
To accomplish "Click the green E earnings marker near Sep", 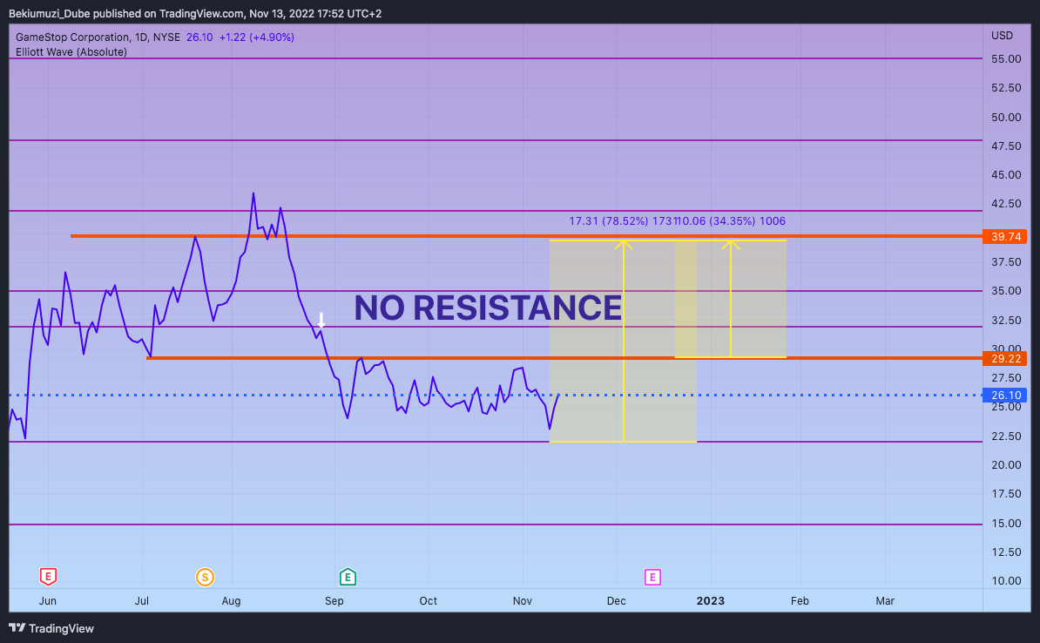I will 348,577.
